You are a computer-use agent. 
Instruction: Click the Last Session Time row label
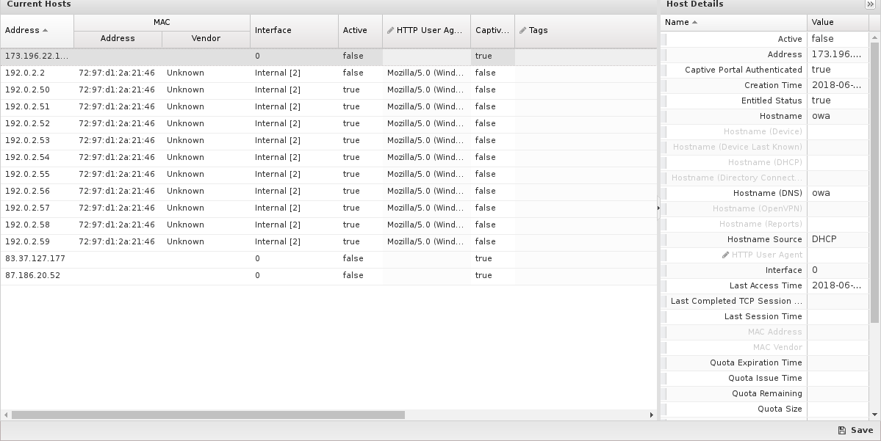[x=763, y=316]
